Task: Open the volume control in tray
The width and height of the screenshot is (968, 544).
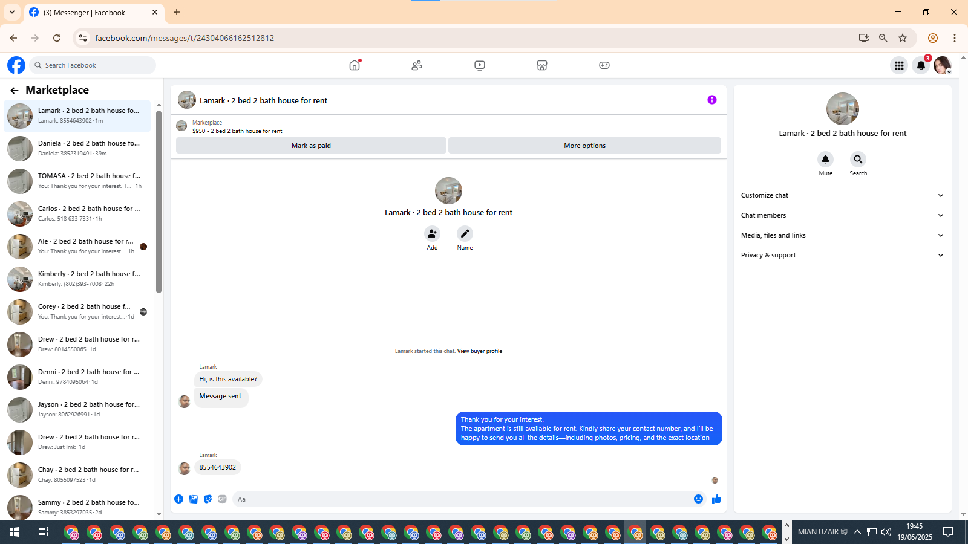Action: (886, 532)
